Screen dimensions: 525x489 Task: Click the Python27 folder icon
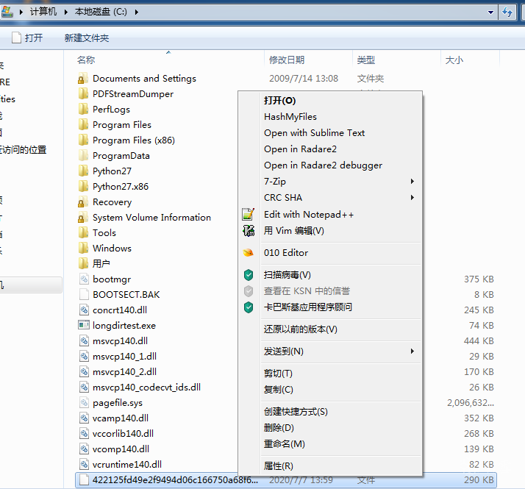click(x=83, y=171)
